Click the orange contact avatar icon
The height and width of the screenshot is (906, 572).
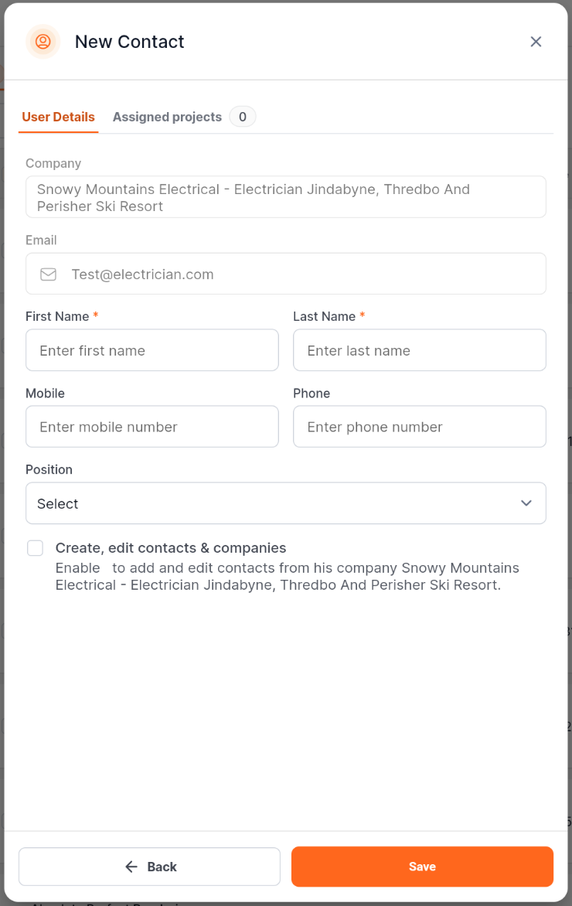(x=43, y=42)
